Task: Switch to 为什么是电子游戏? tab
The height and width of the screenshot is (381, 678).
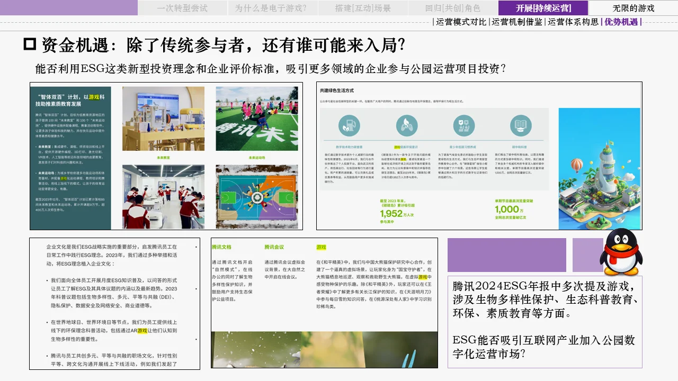Action: [273, 8]
